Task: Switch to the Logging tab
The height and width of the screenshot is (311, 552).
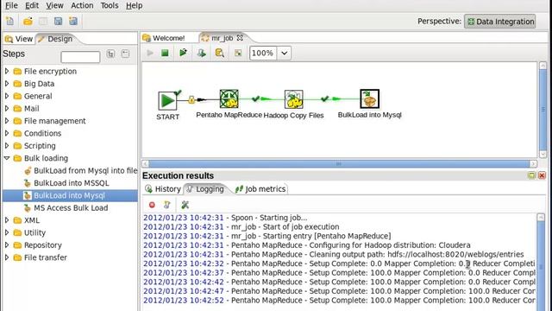Action: click(205, 189)
